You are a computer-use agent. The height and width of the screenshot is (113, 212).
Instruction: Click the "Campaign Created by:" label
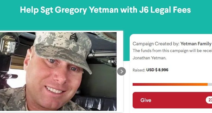click(x=156, y=44)
